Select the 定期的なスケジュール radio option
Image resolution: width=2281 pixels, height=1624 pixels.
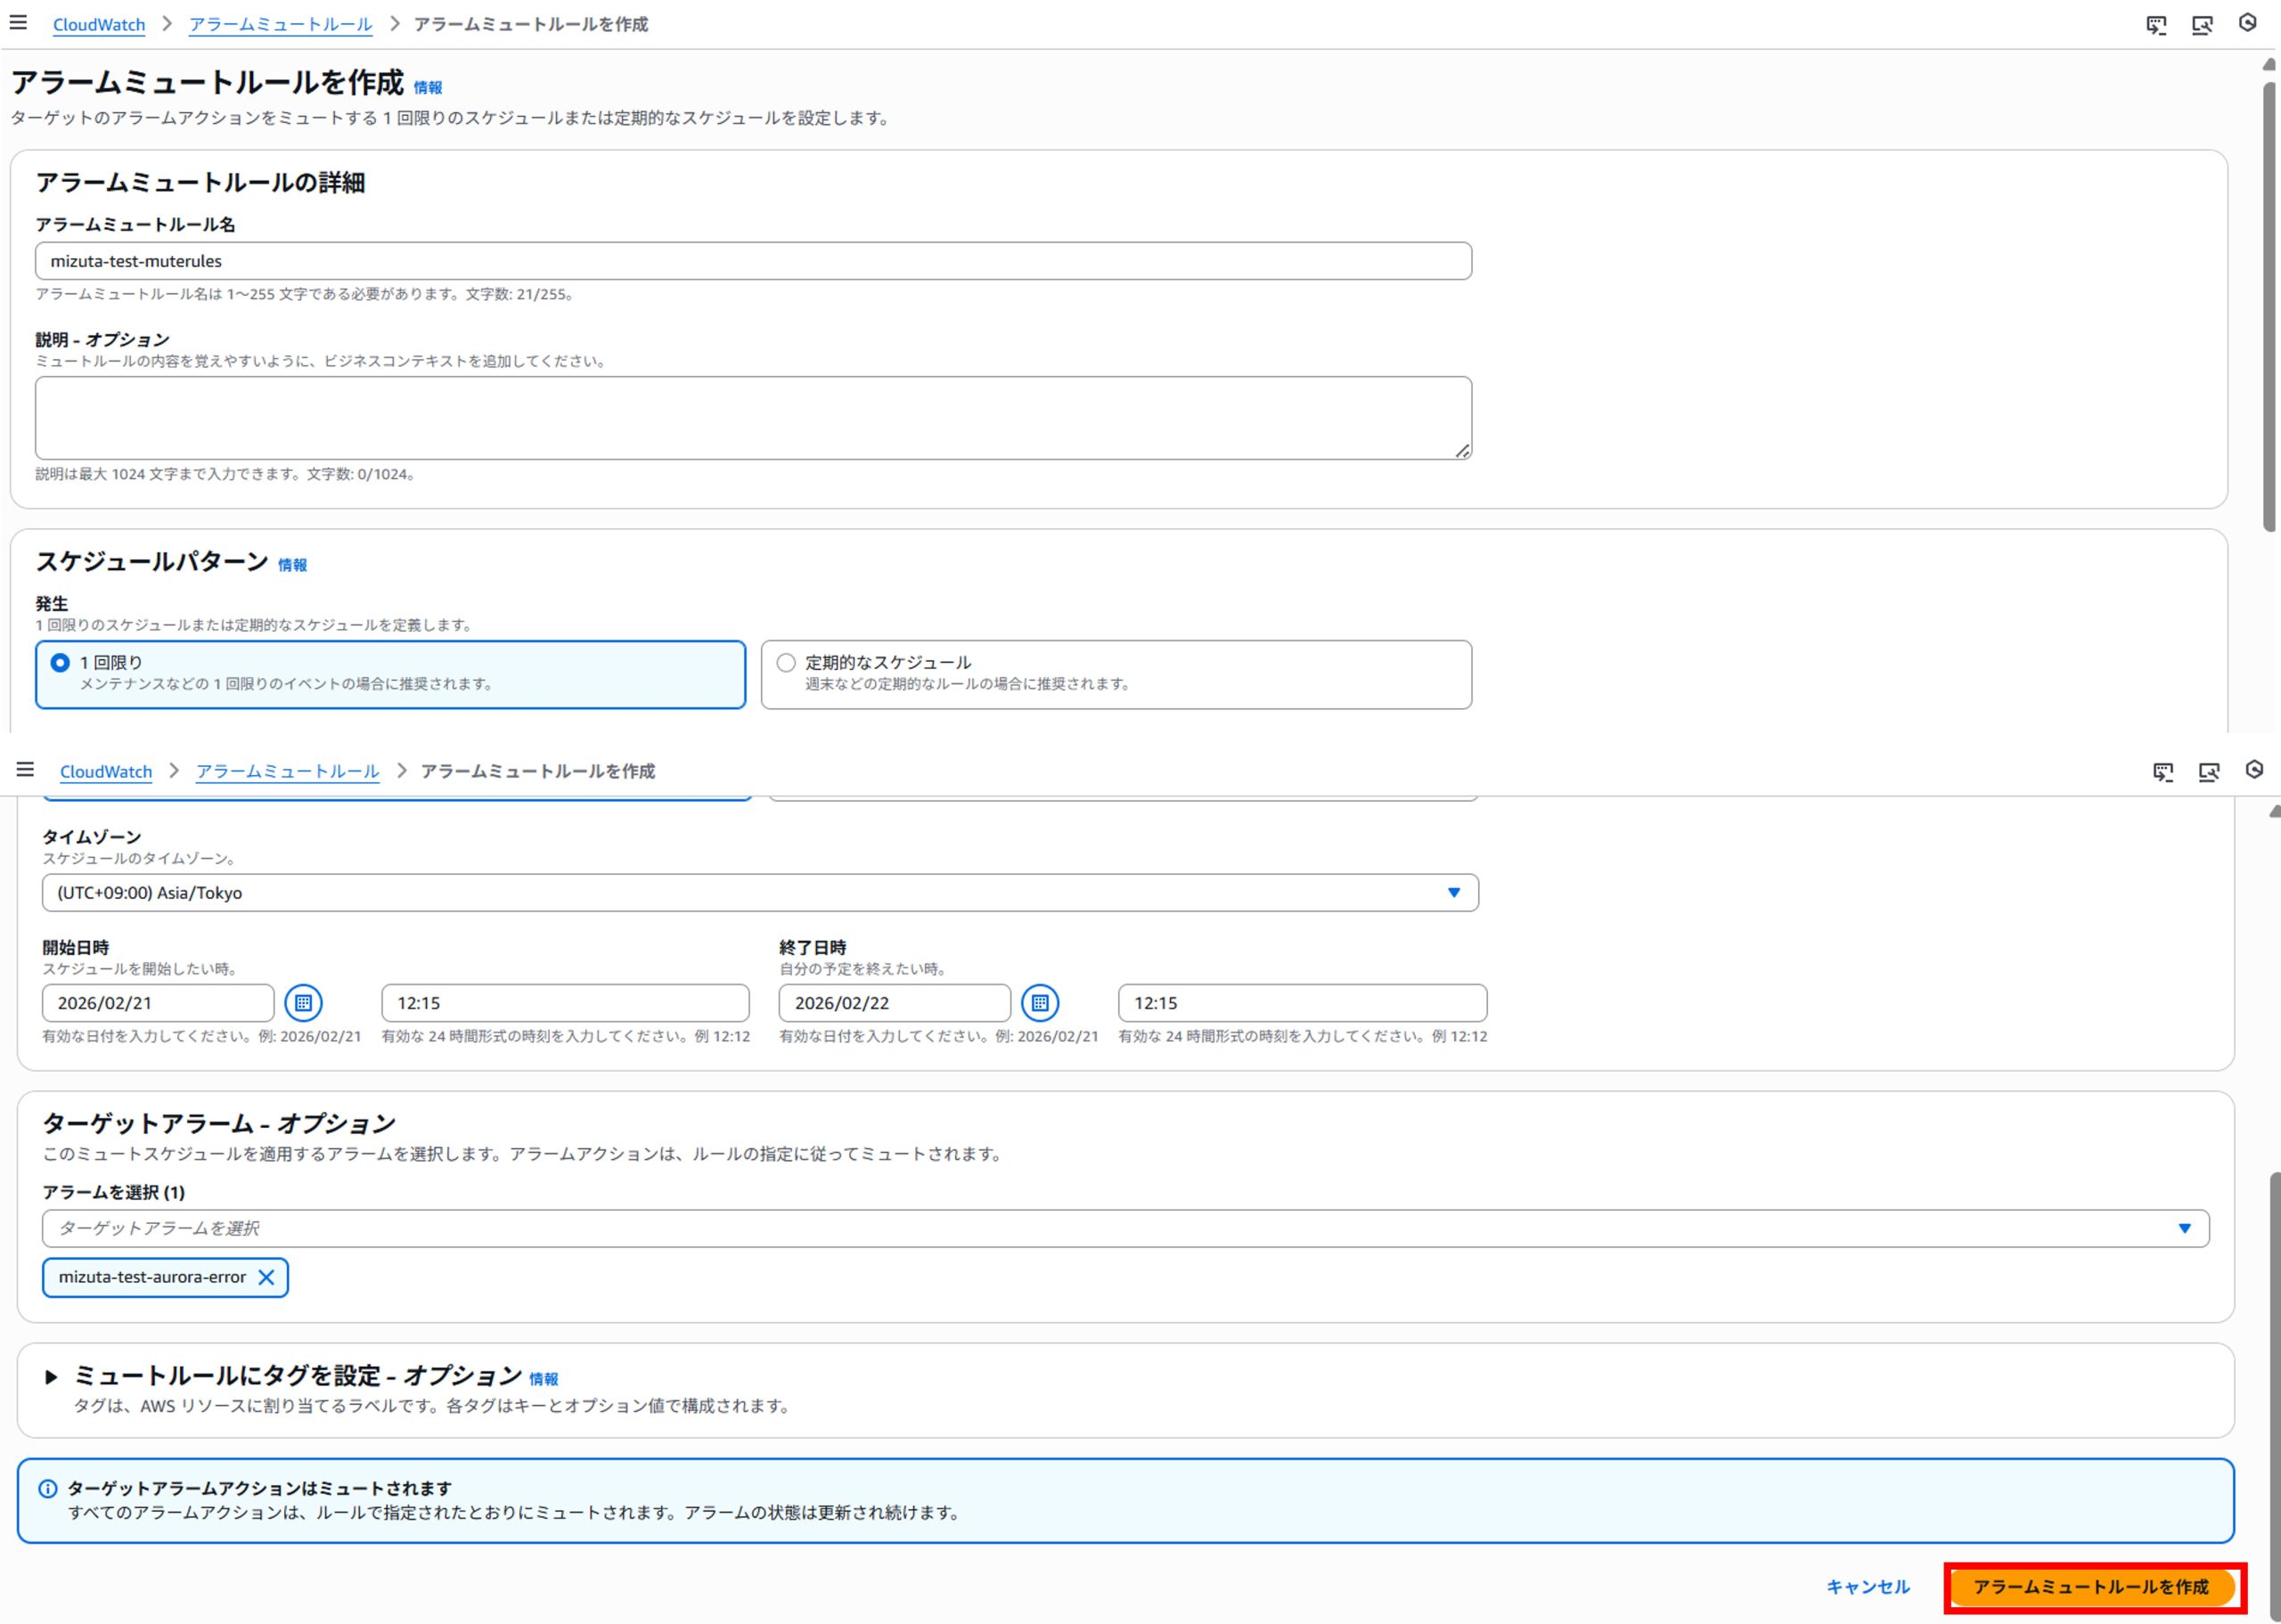click(x=786, y=662)
